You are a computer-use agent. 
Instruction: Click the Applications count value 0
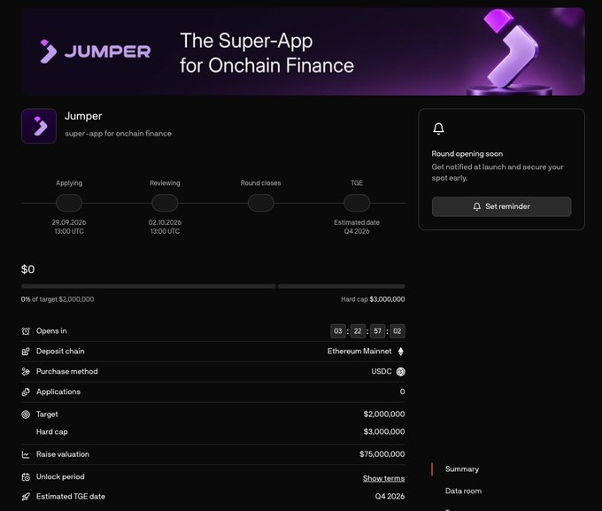[x=402, y=391]
